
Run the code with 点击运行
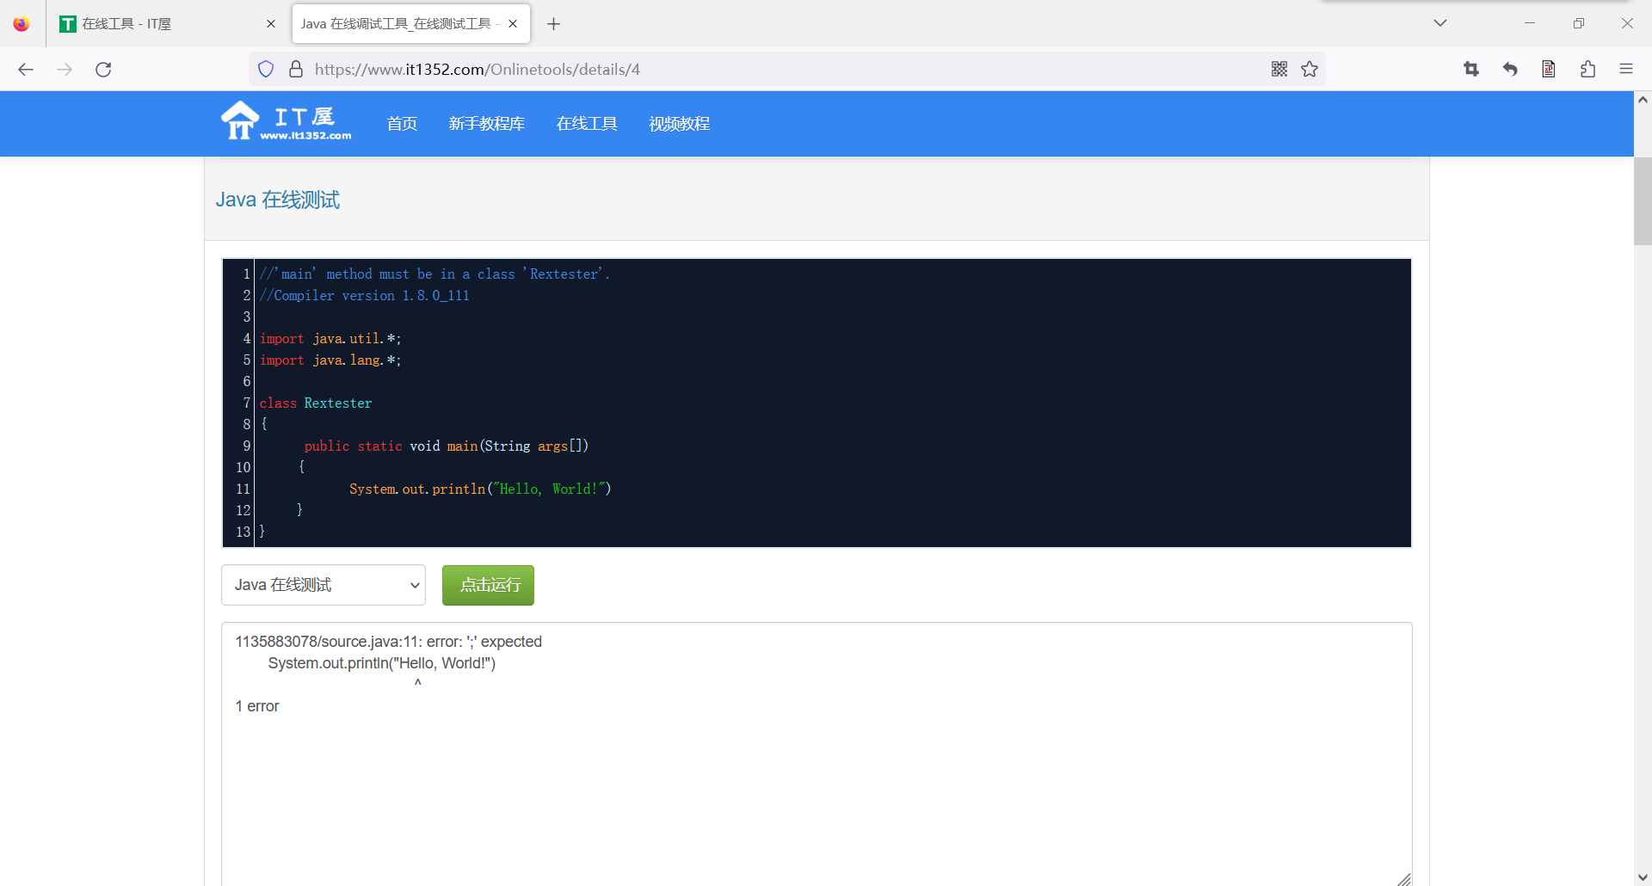tap(488, 585)
